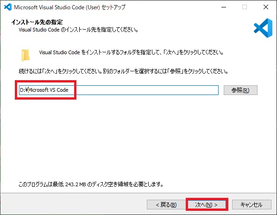277x215 pixels.
Task: Cancel setup with the キャンセル button
Action: [252, 205]
